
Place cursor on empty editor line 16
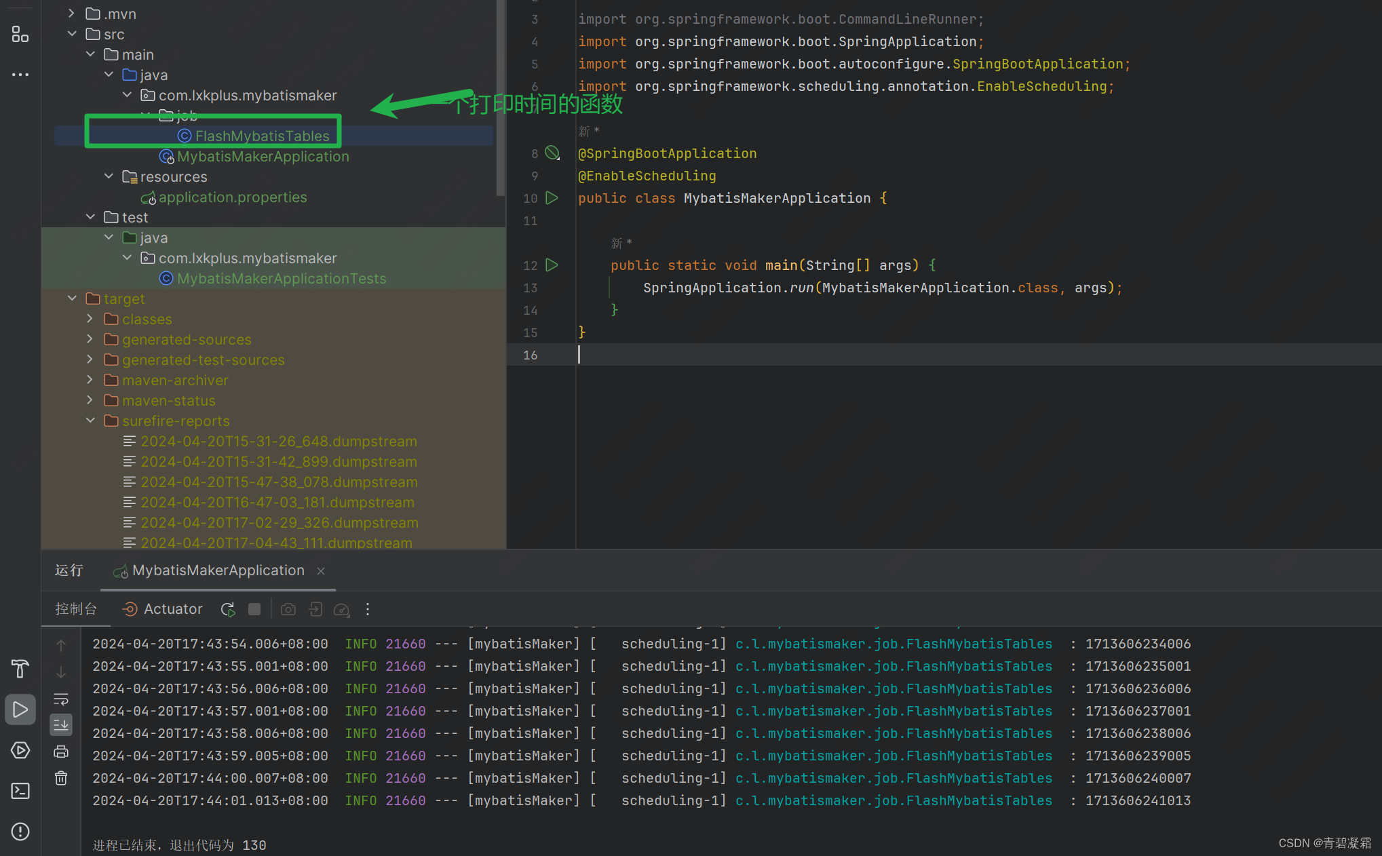pos(977,355)
